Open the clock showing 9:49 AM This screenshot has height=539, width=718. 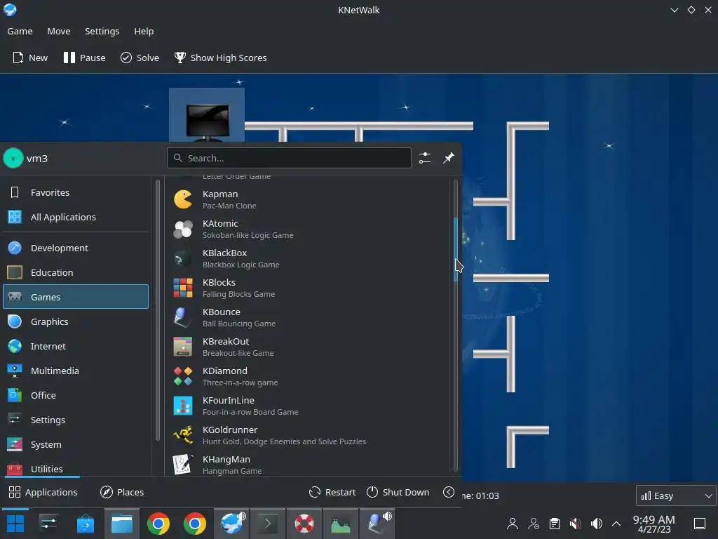point(654,524)
